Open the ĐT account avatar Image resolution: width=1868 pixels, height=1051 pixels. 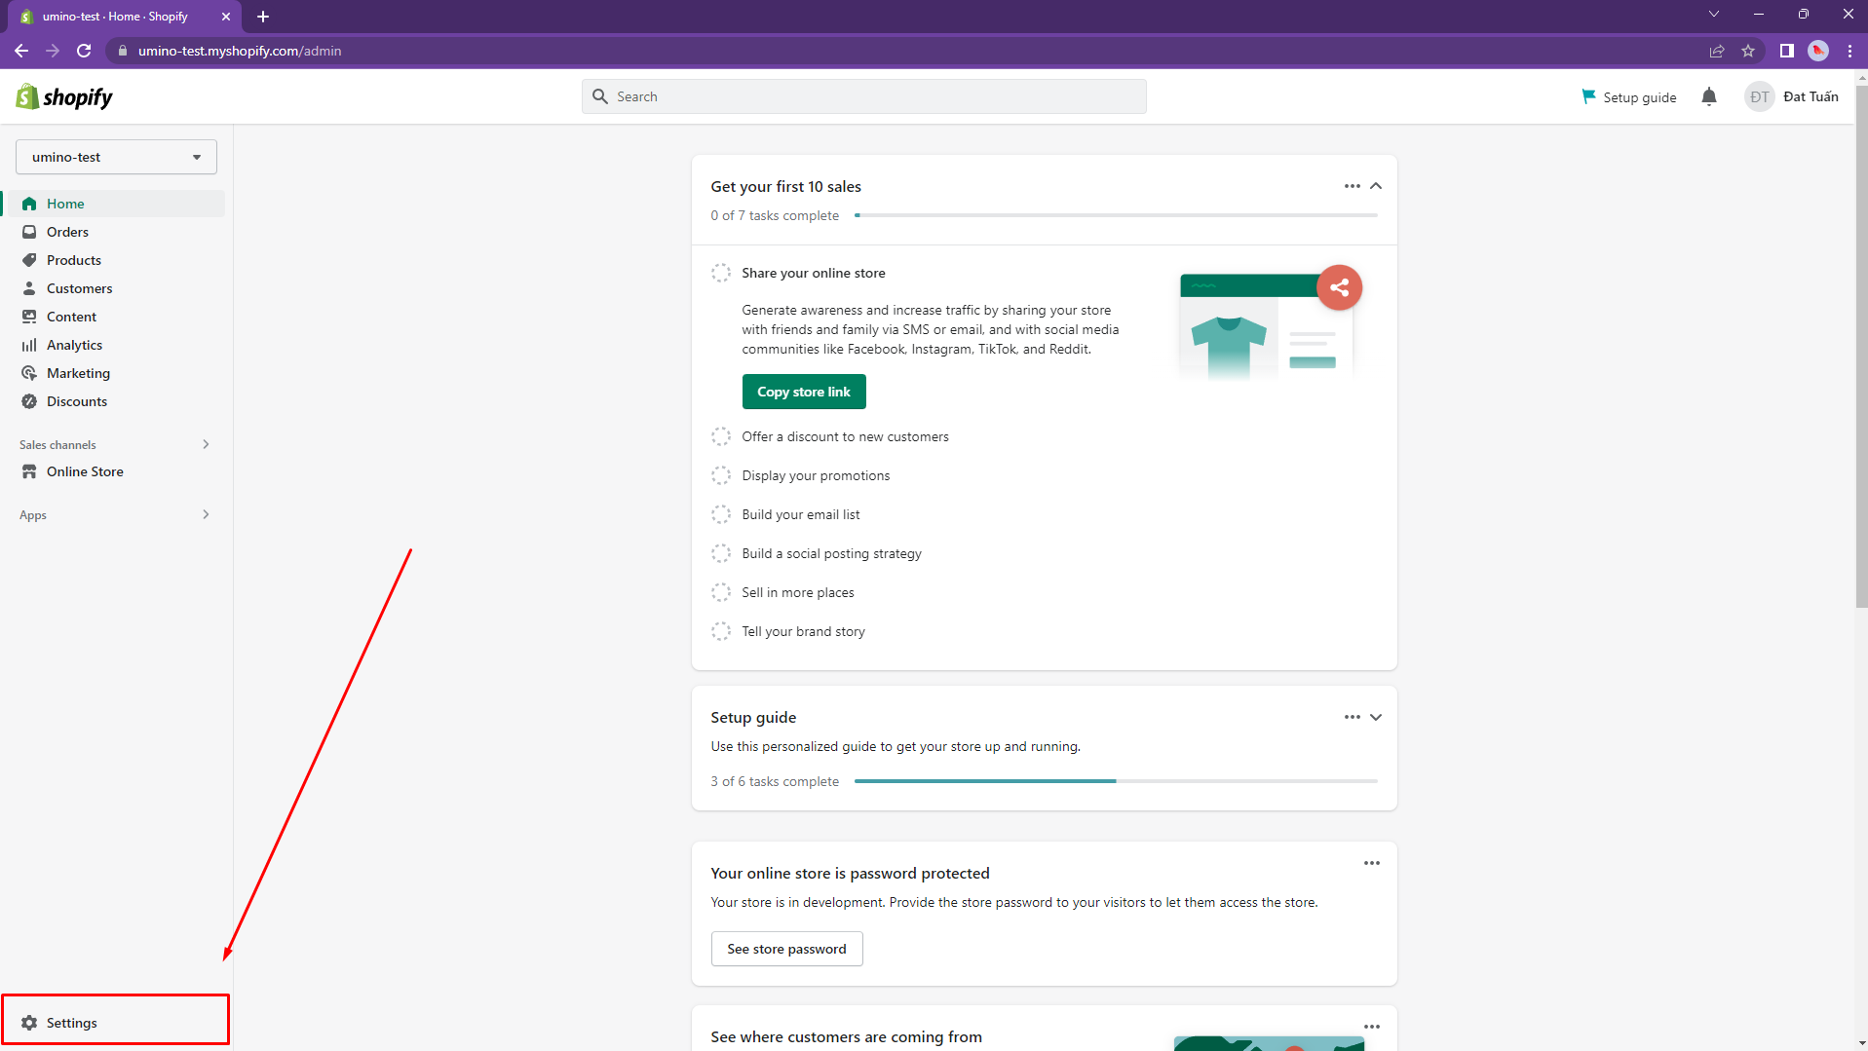1759,96
